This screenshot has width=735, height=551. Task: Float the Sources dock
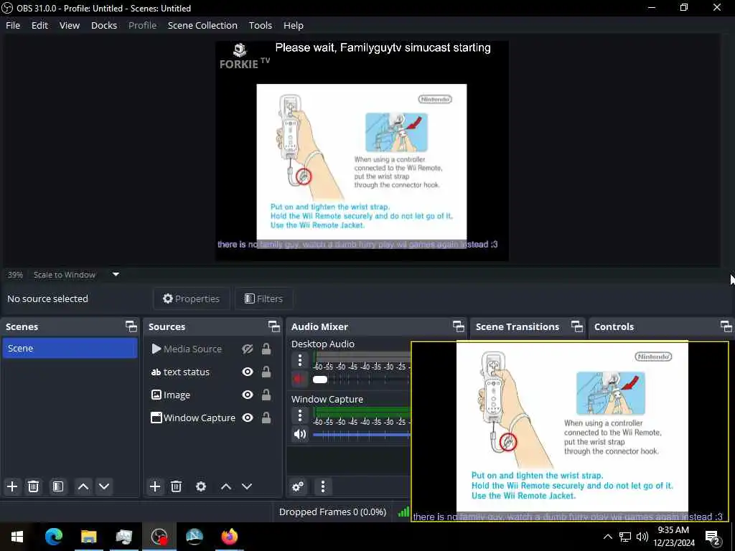pyautogui.click(x=274, y=326)
